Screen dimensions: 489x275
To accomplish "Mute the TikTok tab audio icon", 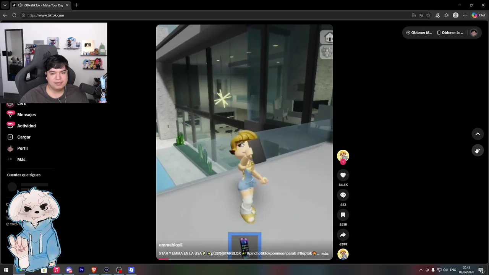I will pos(20,5).
